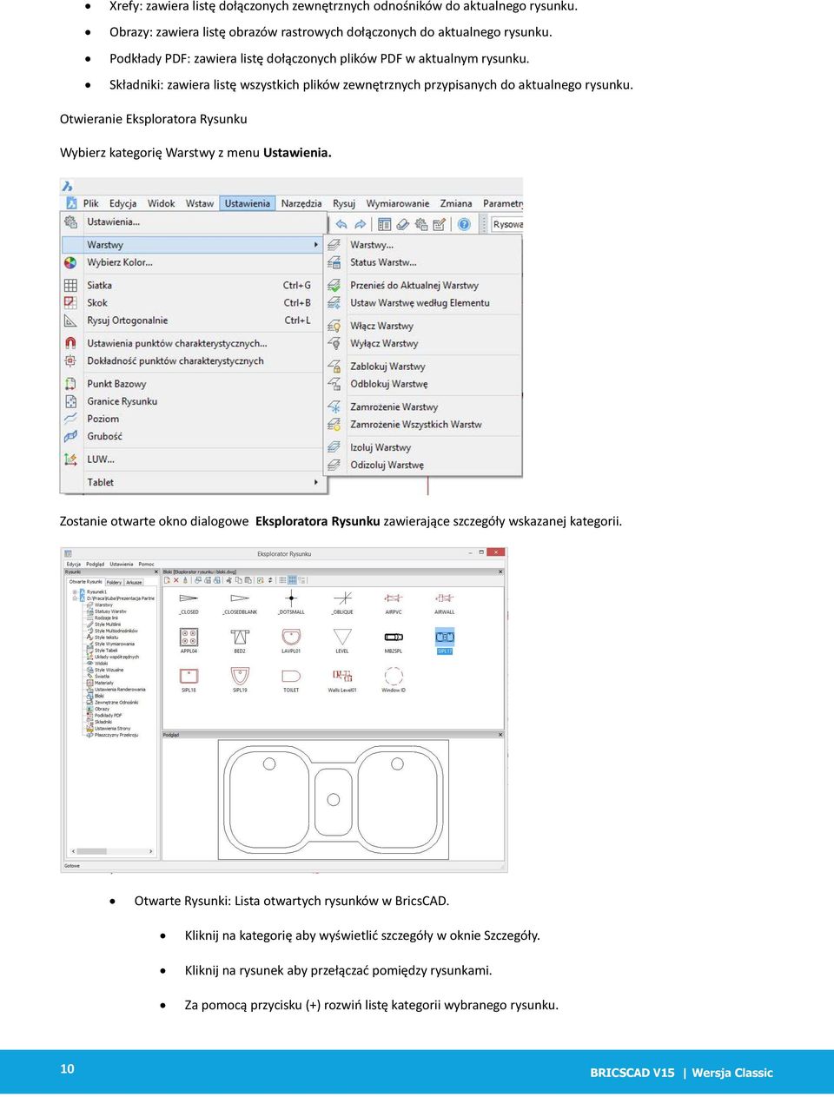The height and width of the screenshot is (1097, 834).
Task: Select Statusy Warstw tree item
Action: click(110, 611)
